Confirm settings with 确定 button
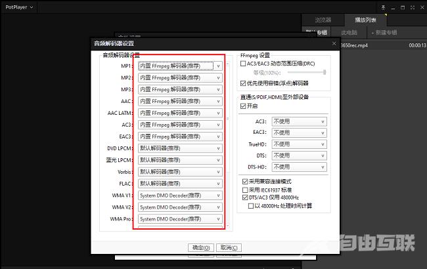Screen dimensions: 427x269 click(200, 247)
